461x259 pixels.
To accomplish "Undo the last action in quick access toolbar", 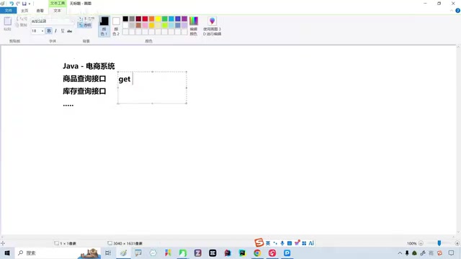I will [x=12, y=4].
